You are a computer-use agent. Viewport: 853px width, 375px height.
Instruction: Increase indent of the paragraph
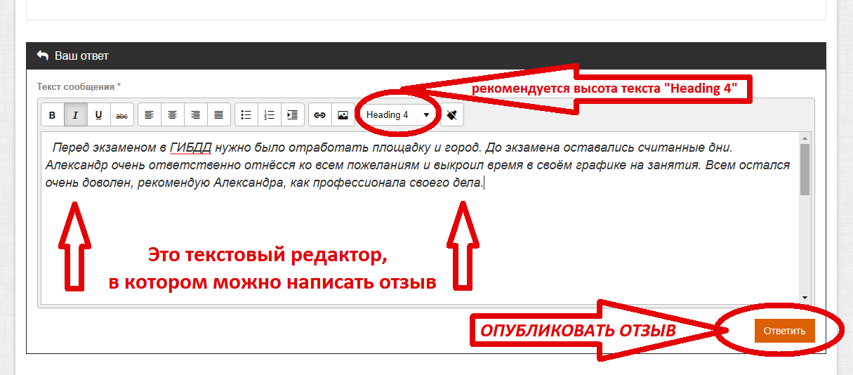coord(292,115)
